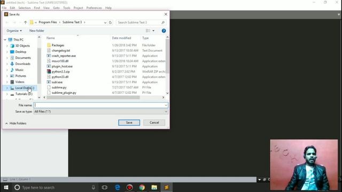Open Google Chrome from the taskbar
The height and width of the screenshot is (192, 342).
tap(142, 187)
